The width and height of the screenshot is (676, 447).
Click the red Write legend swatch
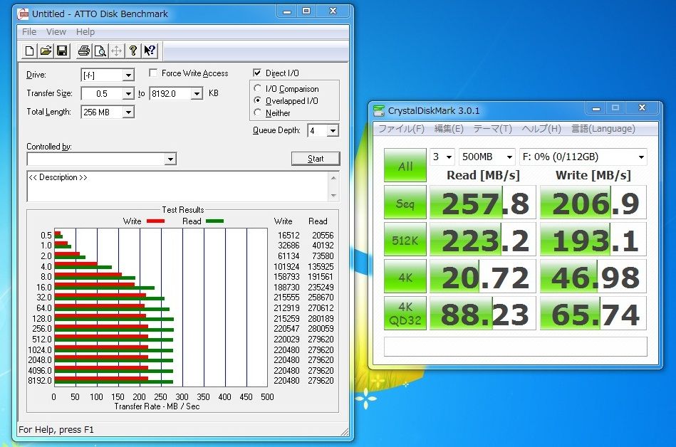(155, 221)
